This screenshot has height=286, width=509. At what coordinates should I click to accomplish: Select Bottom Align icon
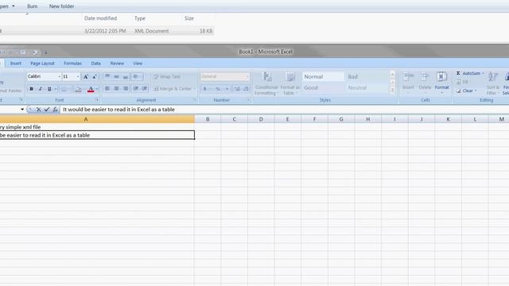[x=126, y=76]
